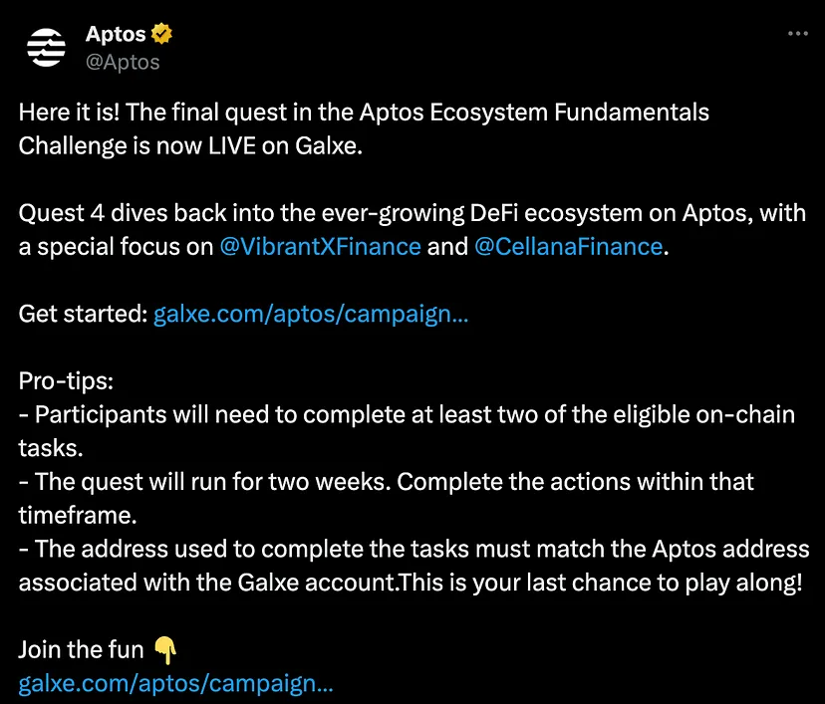
Task: Click the "Challenge is now LIVE on Galxe" line
Action: click(190, 146)
